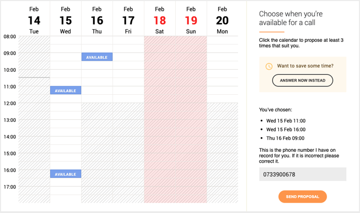Select the Feb 17 Fri column header
The height and width of the screenshot is (213, 360).
pyautogui.click(x=128, y=20)
